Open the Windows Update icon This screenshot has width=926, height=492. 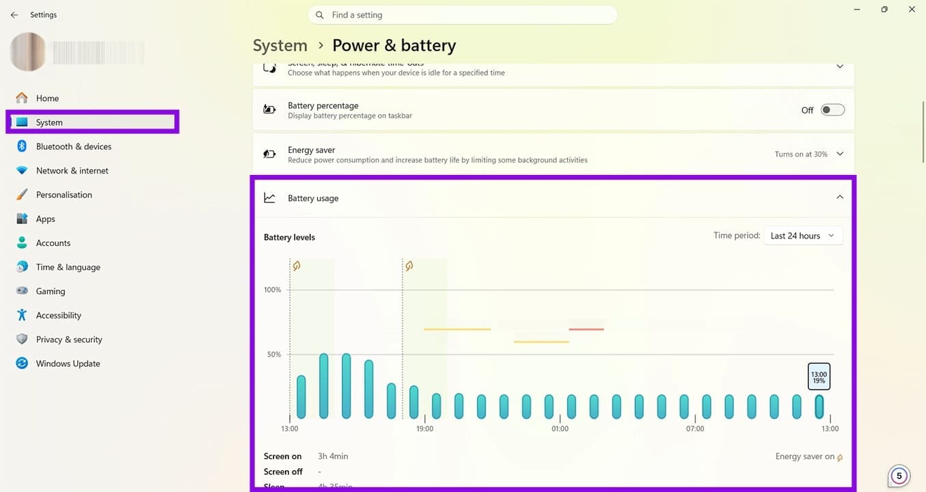[22, 364]
